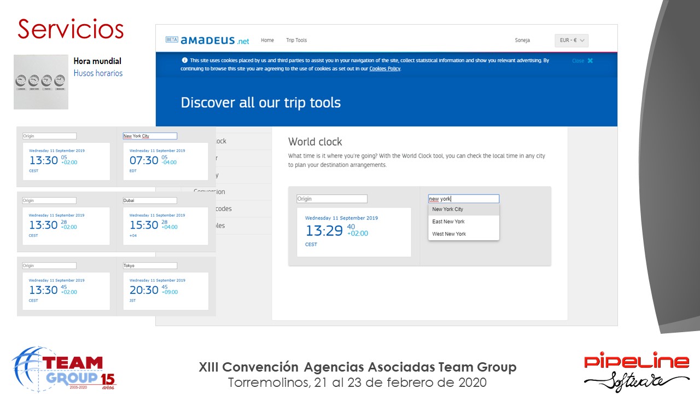Click the Soneja user name
Image resolution: width=700 pixels, height=394 pixels.
(x=522, y=40)
